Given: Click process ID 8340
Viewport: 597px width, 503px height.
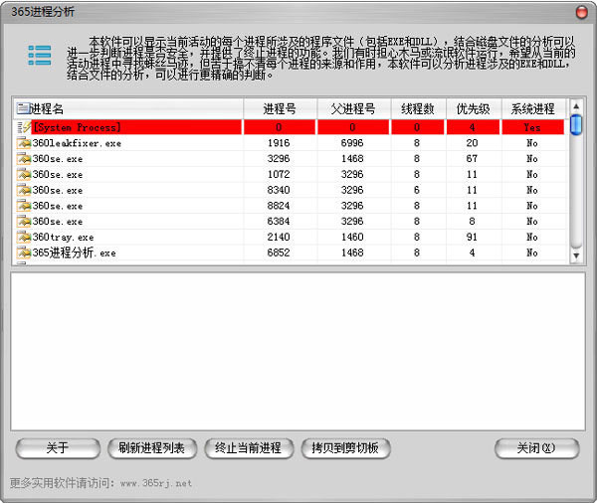Looking at the screenshot, I should coord(279,190).
